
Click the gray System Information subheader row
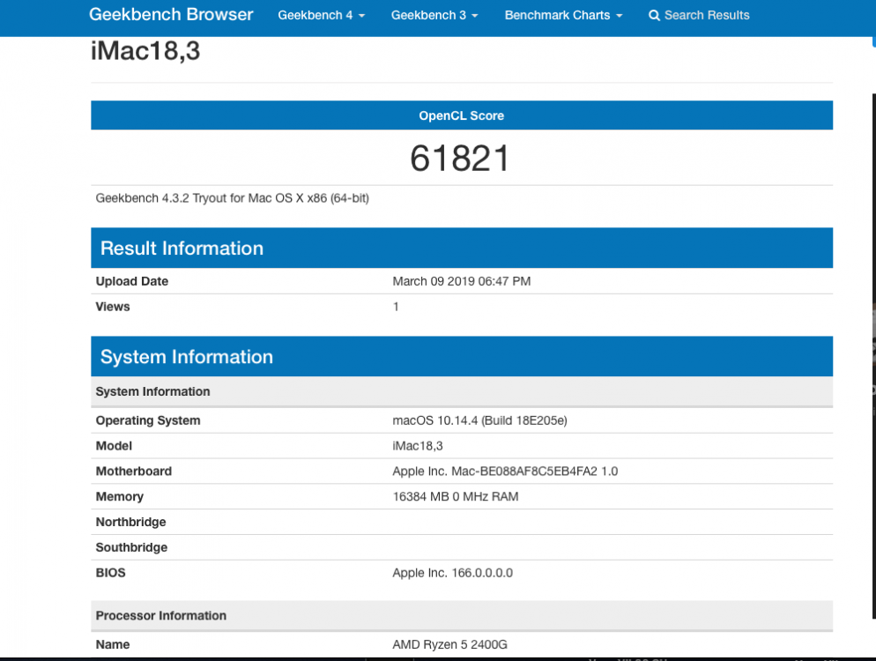coord(462,391)
